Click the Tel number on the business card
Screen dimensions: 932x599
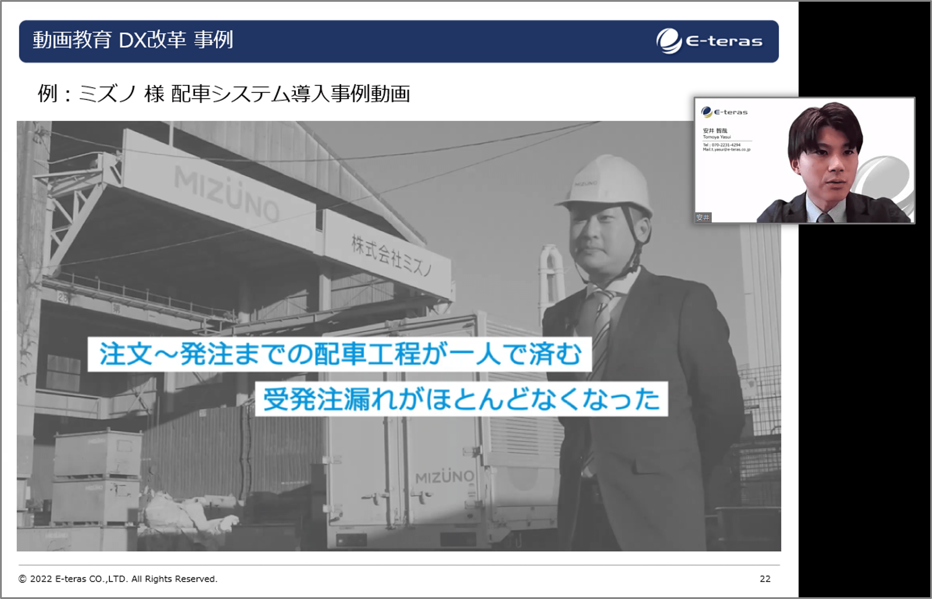click(721, 145)
